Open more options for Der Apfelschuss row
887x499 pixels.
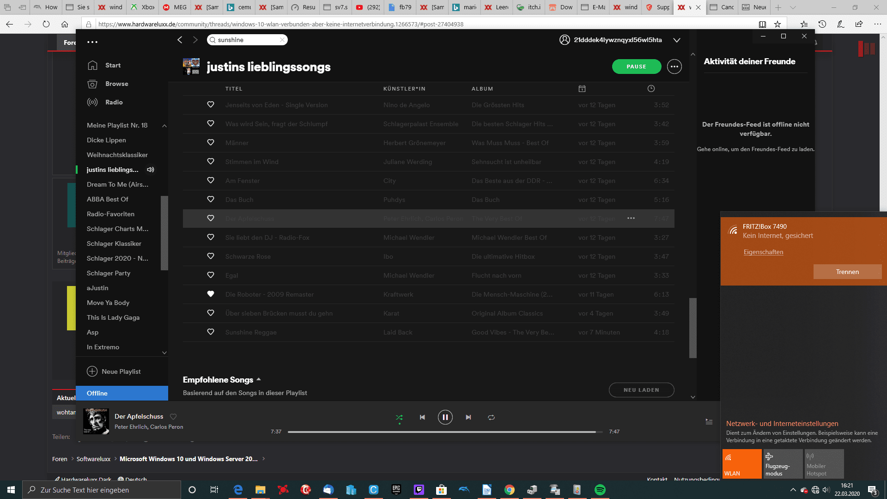(x=631, y=218)
